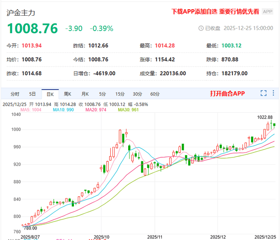
Task: Choose the 15分 interval tab
Action: (120, 94)
